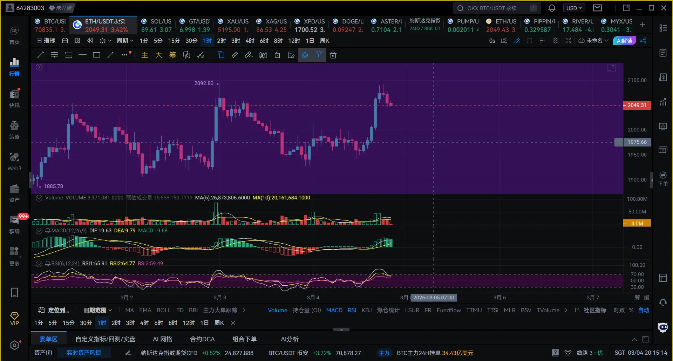
Task: Select the horizontal line drawing tool
Action: (x=82, y=55)
